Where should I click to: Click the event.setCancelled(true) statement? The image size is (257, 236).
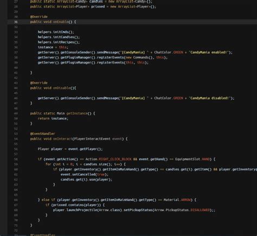(x=85, y=175)
